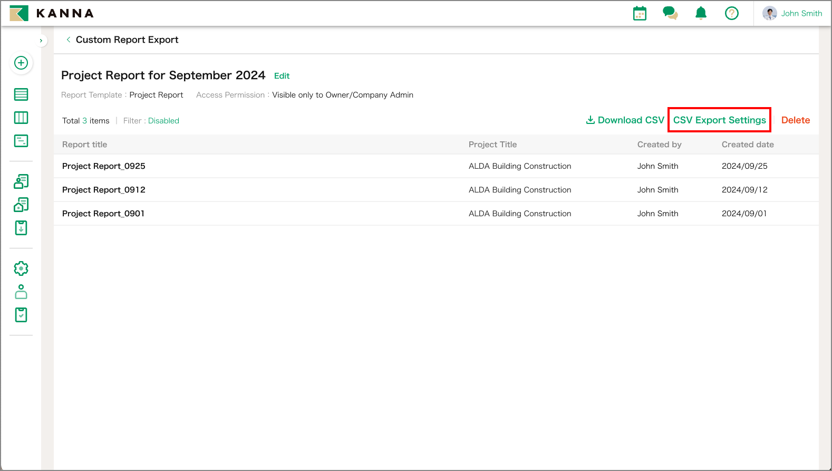Edit the Project Report for September 2024 title
Image resolution: width=832 pixels, height=471 pixels.
282,76
